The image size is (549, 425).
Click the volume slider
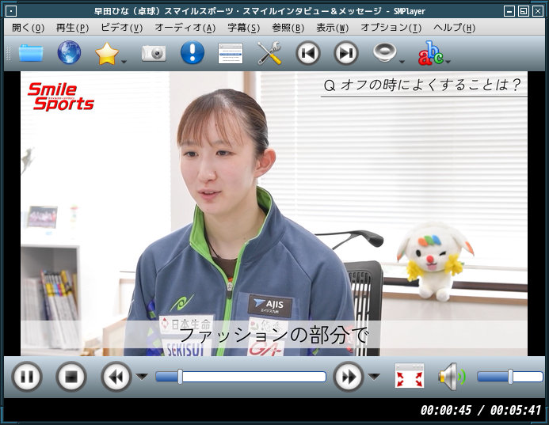click(510, 377)
